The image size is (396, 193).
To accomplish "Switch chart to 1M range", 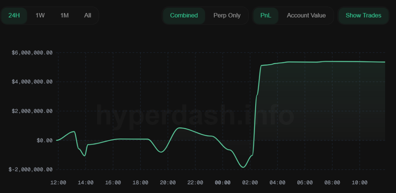I will (x=64, y=15).
